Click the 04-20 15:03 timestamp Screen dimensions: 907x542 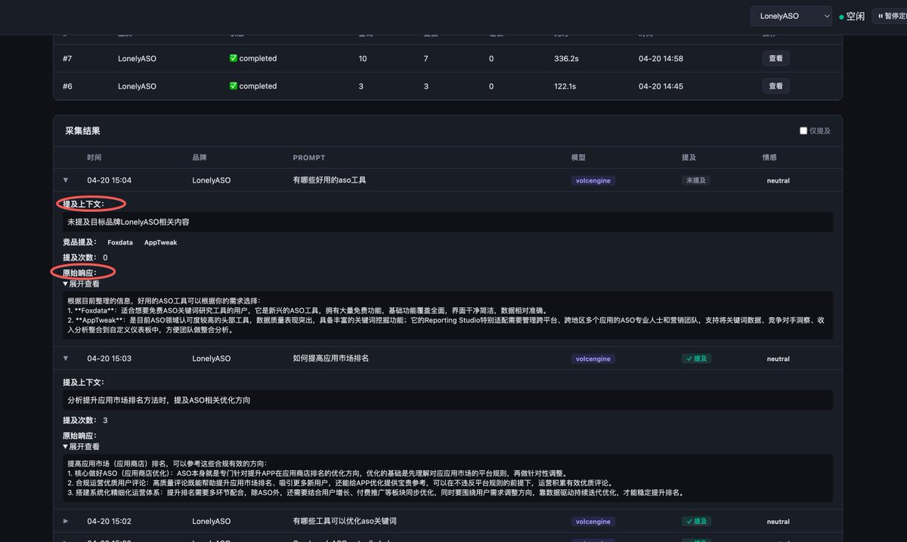(x=109, y=359)
